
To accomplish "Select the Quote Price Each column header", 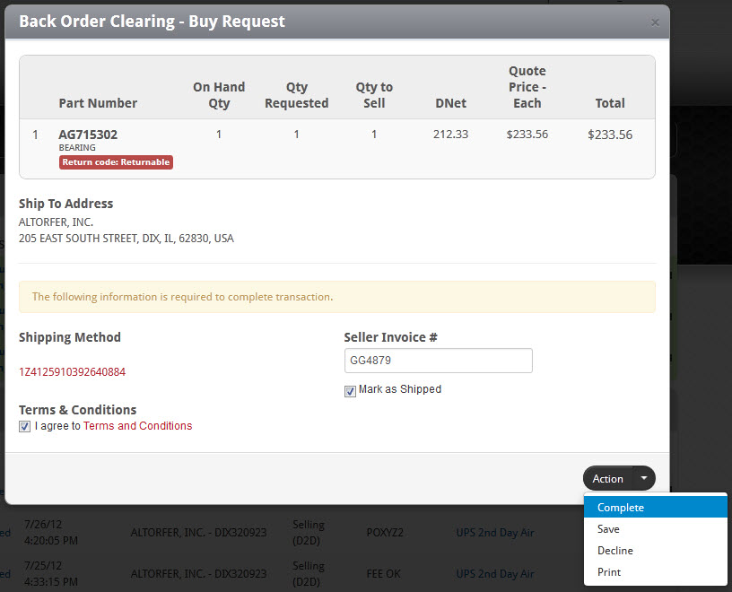I will point(527,87).
